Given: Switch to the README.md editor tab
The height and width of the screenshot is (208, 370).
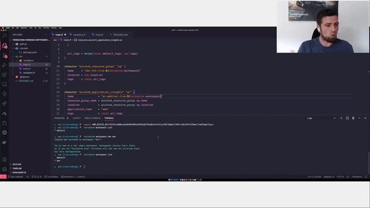Looking at the screenshot, I should [120, 35].
